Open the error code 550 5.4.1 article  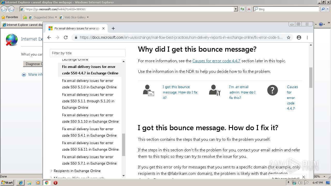tap(89, 132)
